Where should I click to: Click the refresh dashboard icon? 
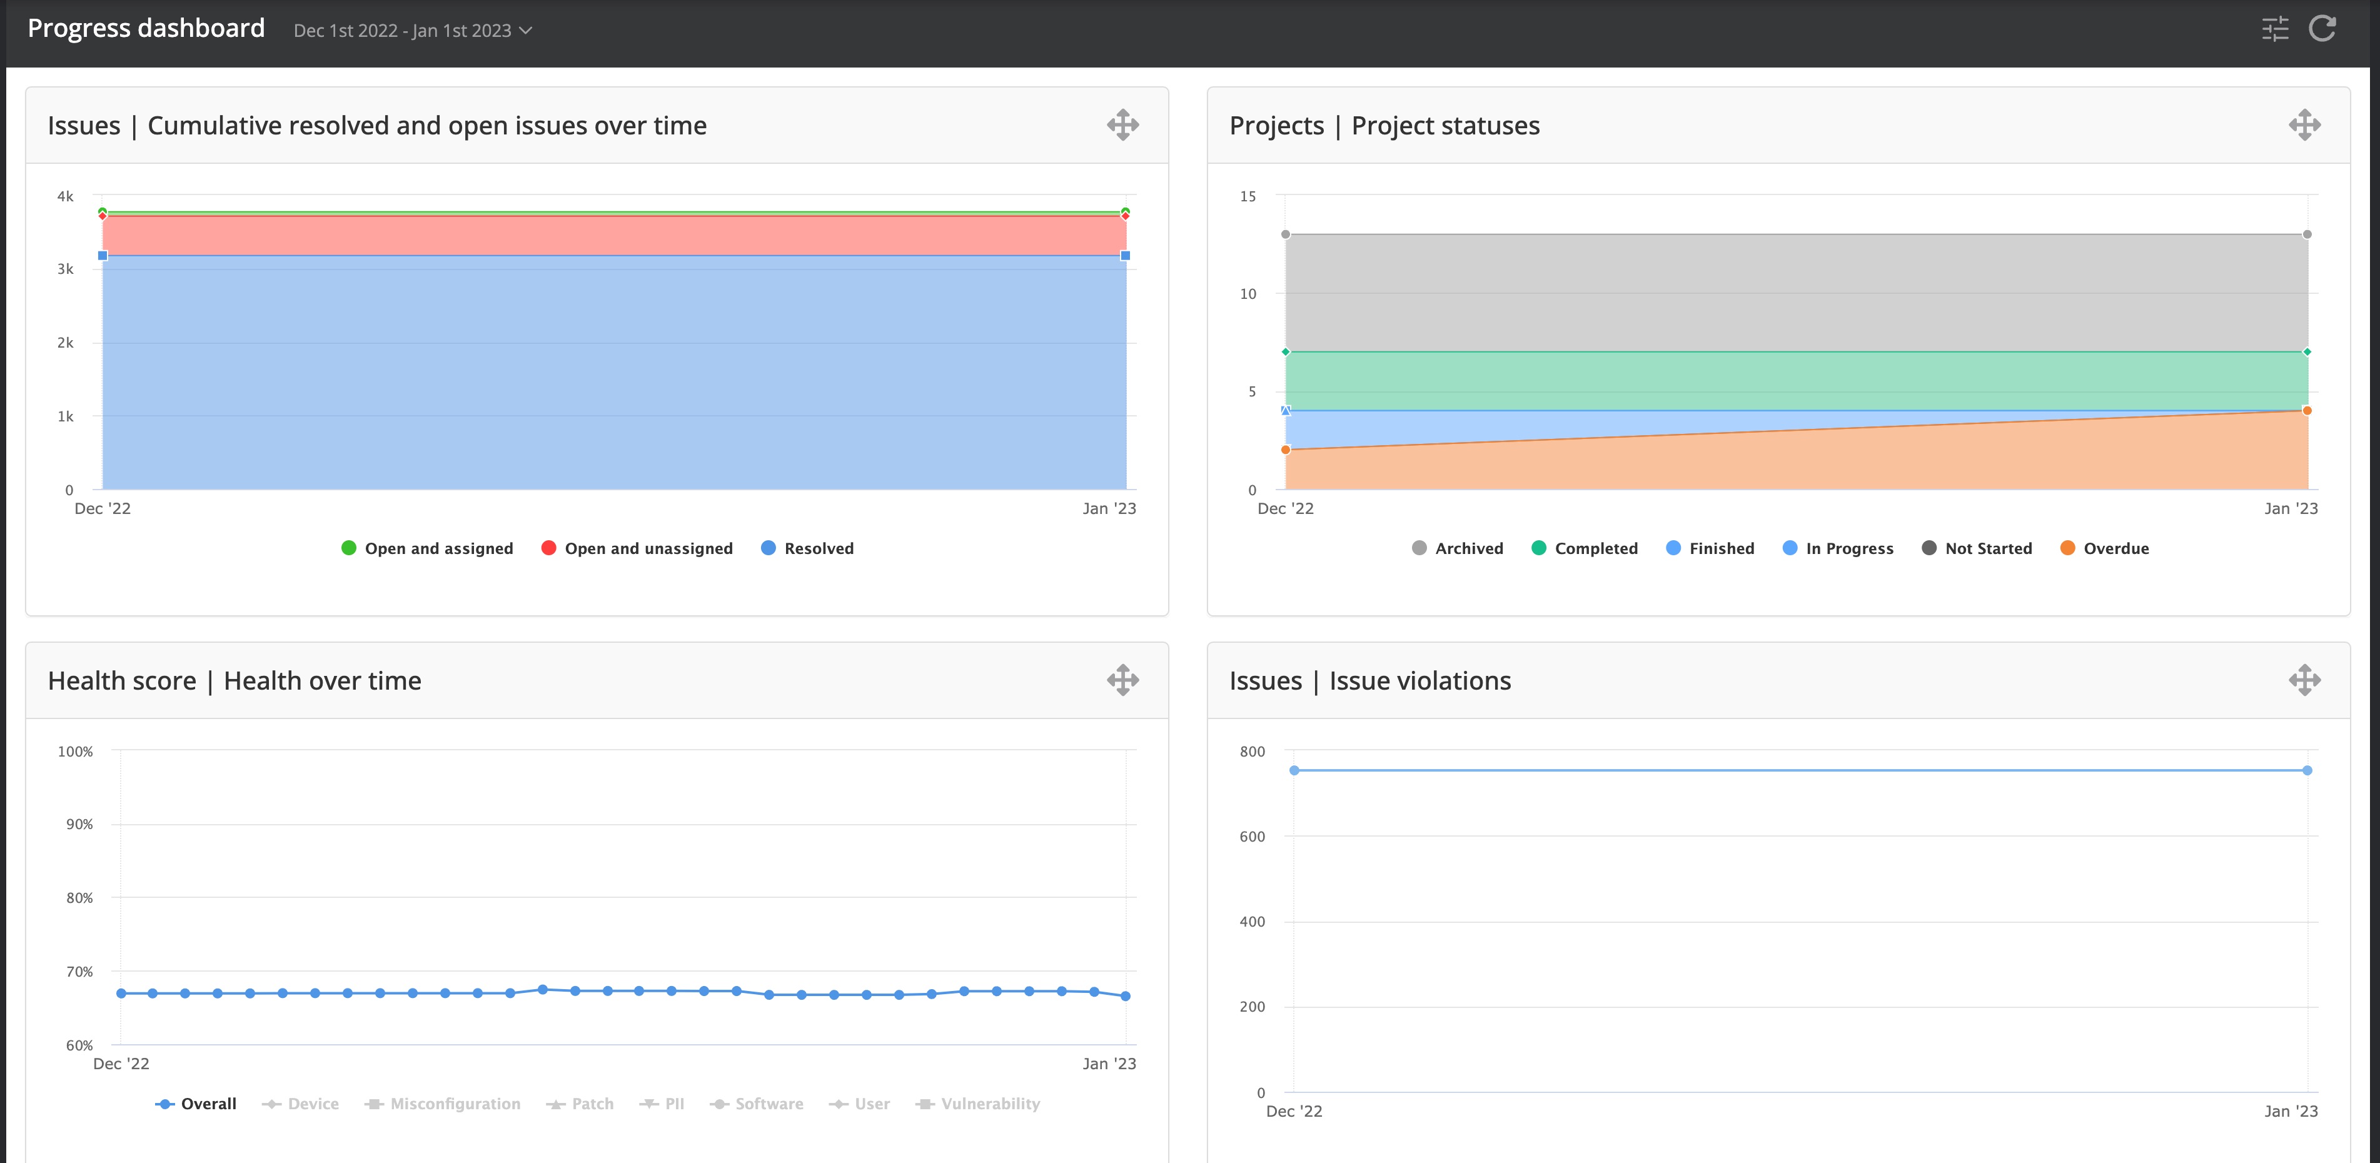pyautogui.click(x=2322, y=29)
